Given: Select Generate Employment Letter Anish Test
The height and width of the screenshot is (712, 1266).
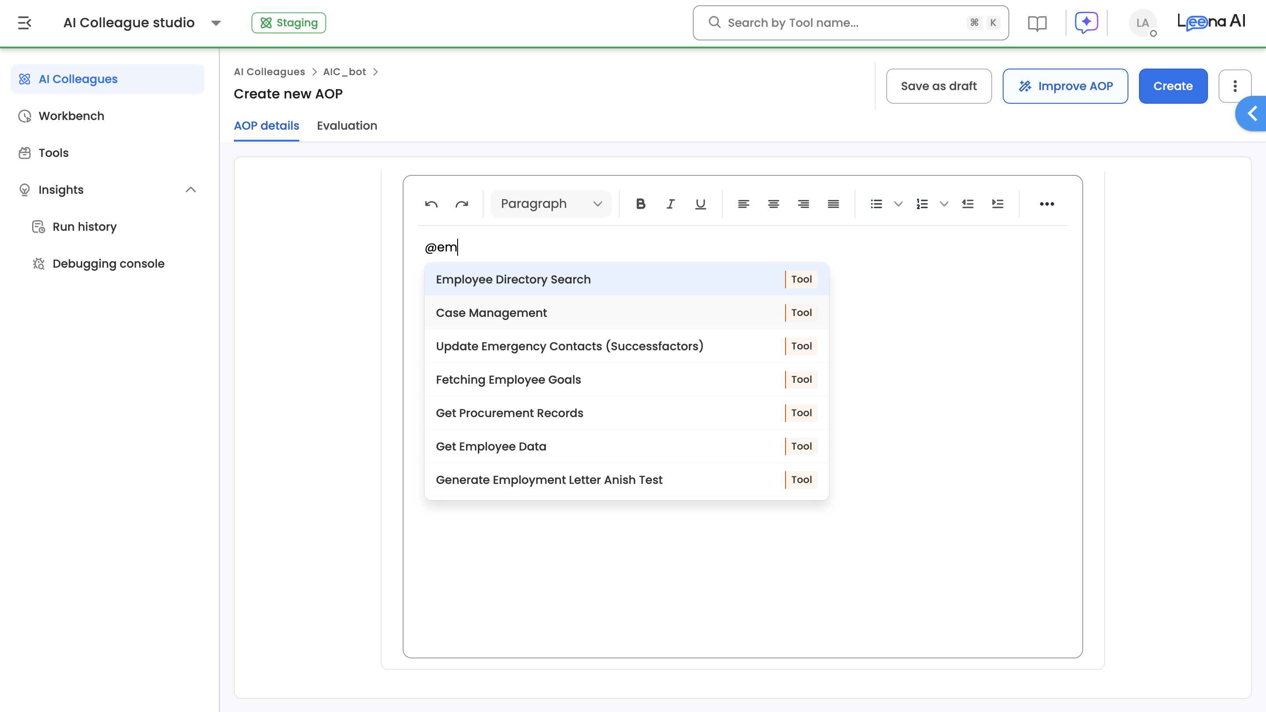Looking at the screenshot, I should pyautogui.click(x=626, y=480).
